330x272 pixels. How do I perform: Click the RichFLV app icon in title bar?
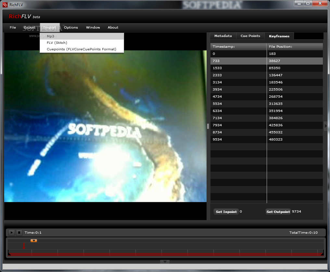tap(5, 5)
